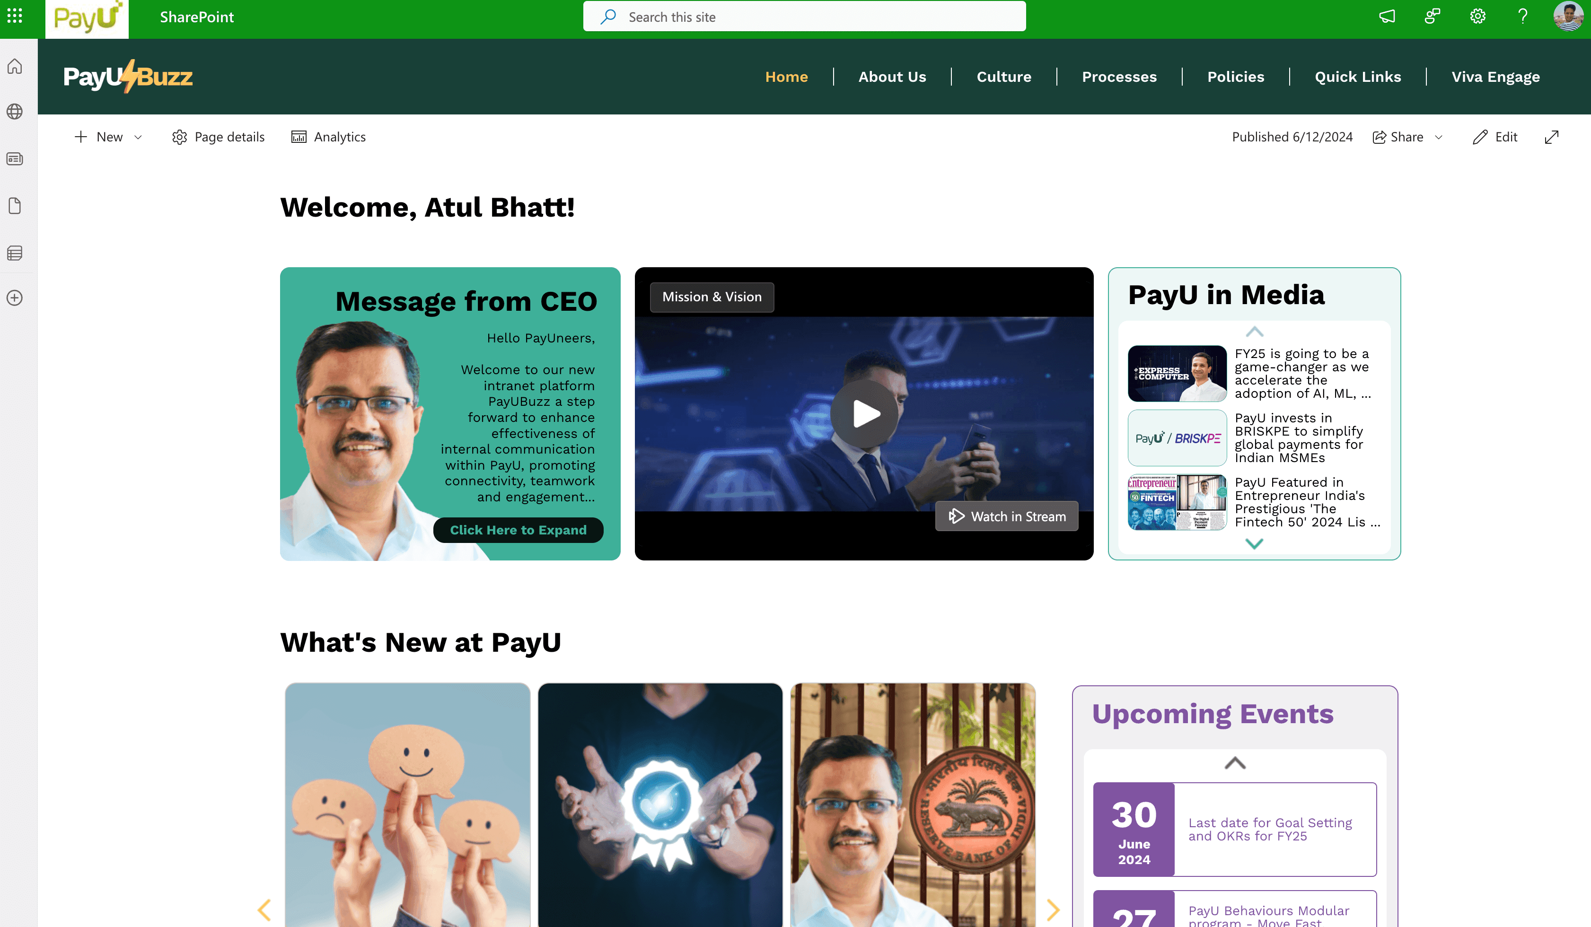The width and height of the screenshot is (1591, 927).
Task: Open the megaphone announcements icon
Action: (1387, 17)
